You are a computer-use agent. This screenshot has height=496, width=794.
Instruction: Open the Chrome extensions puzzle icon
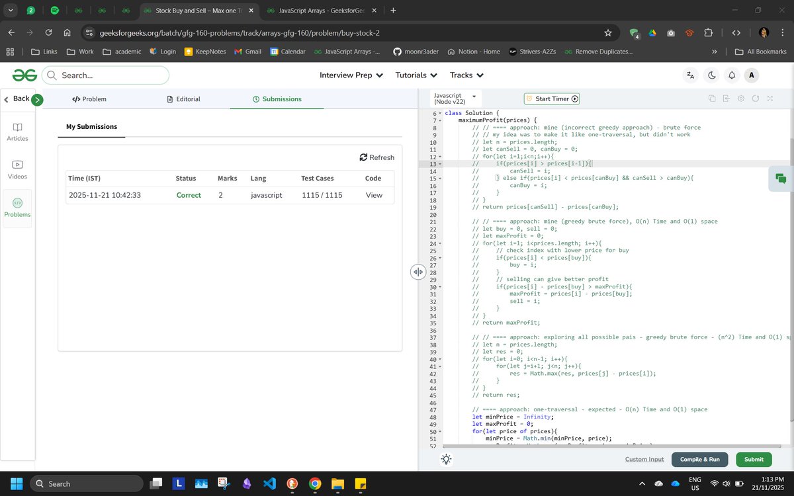pos(709,32)
